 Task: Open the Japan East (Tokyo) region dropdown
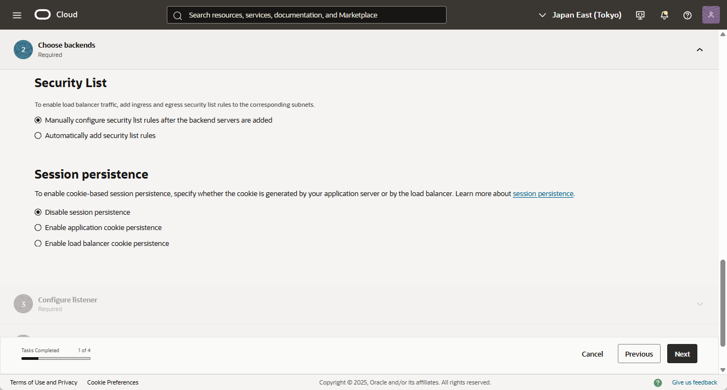580,15
